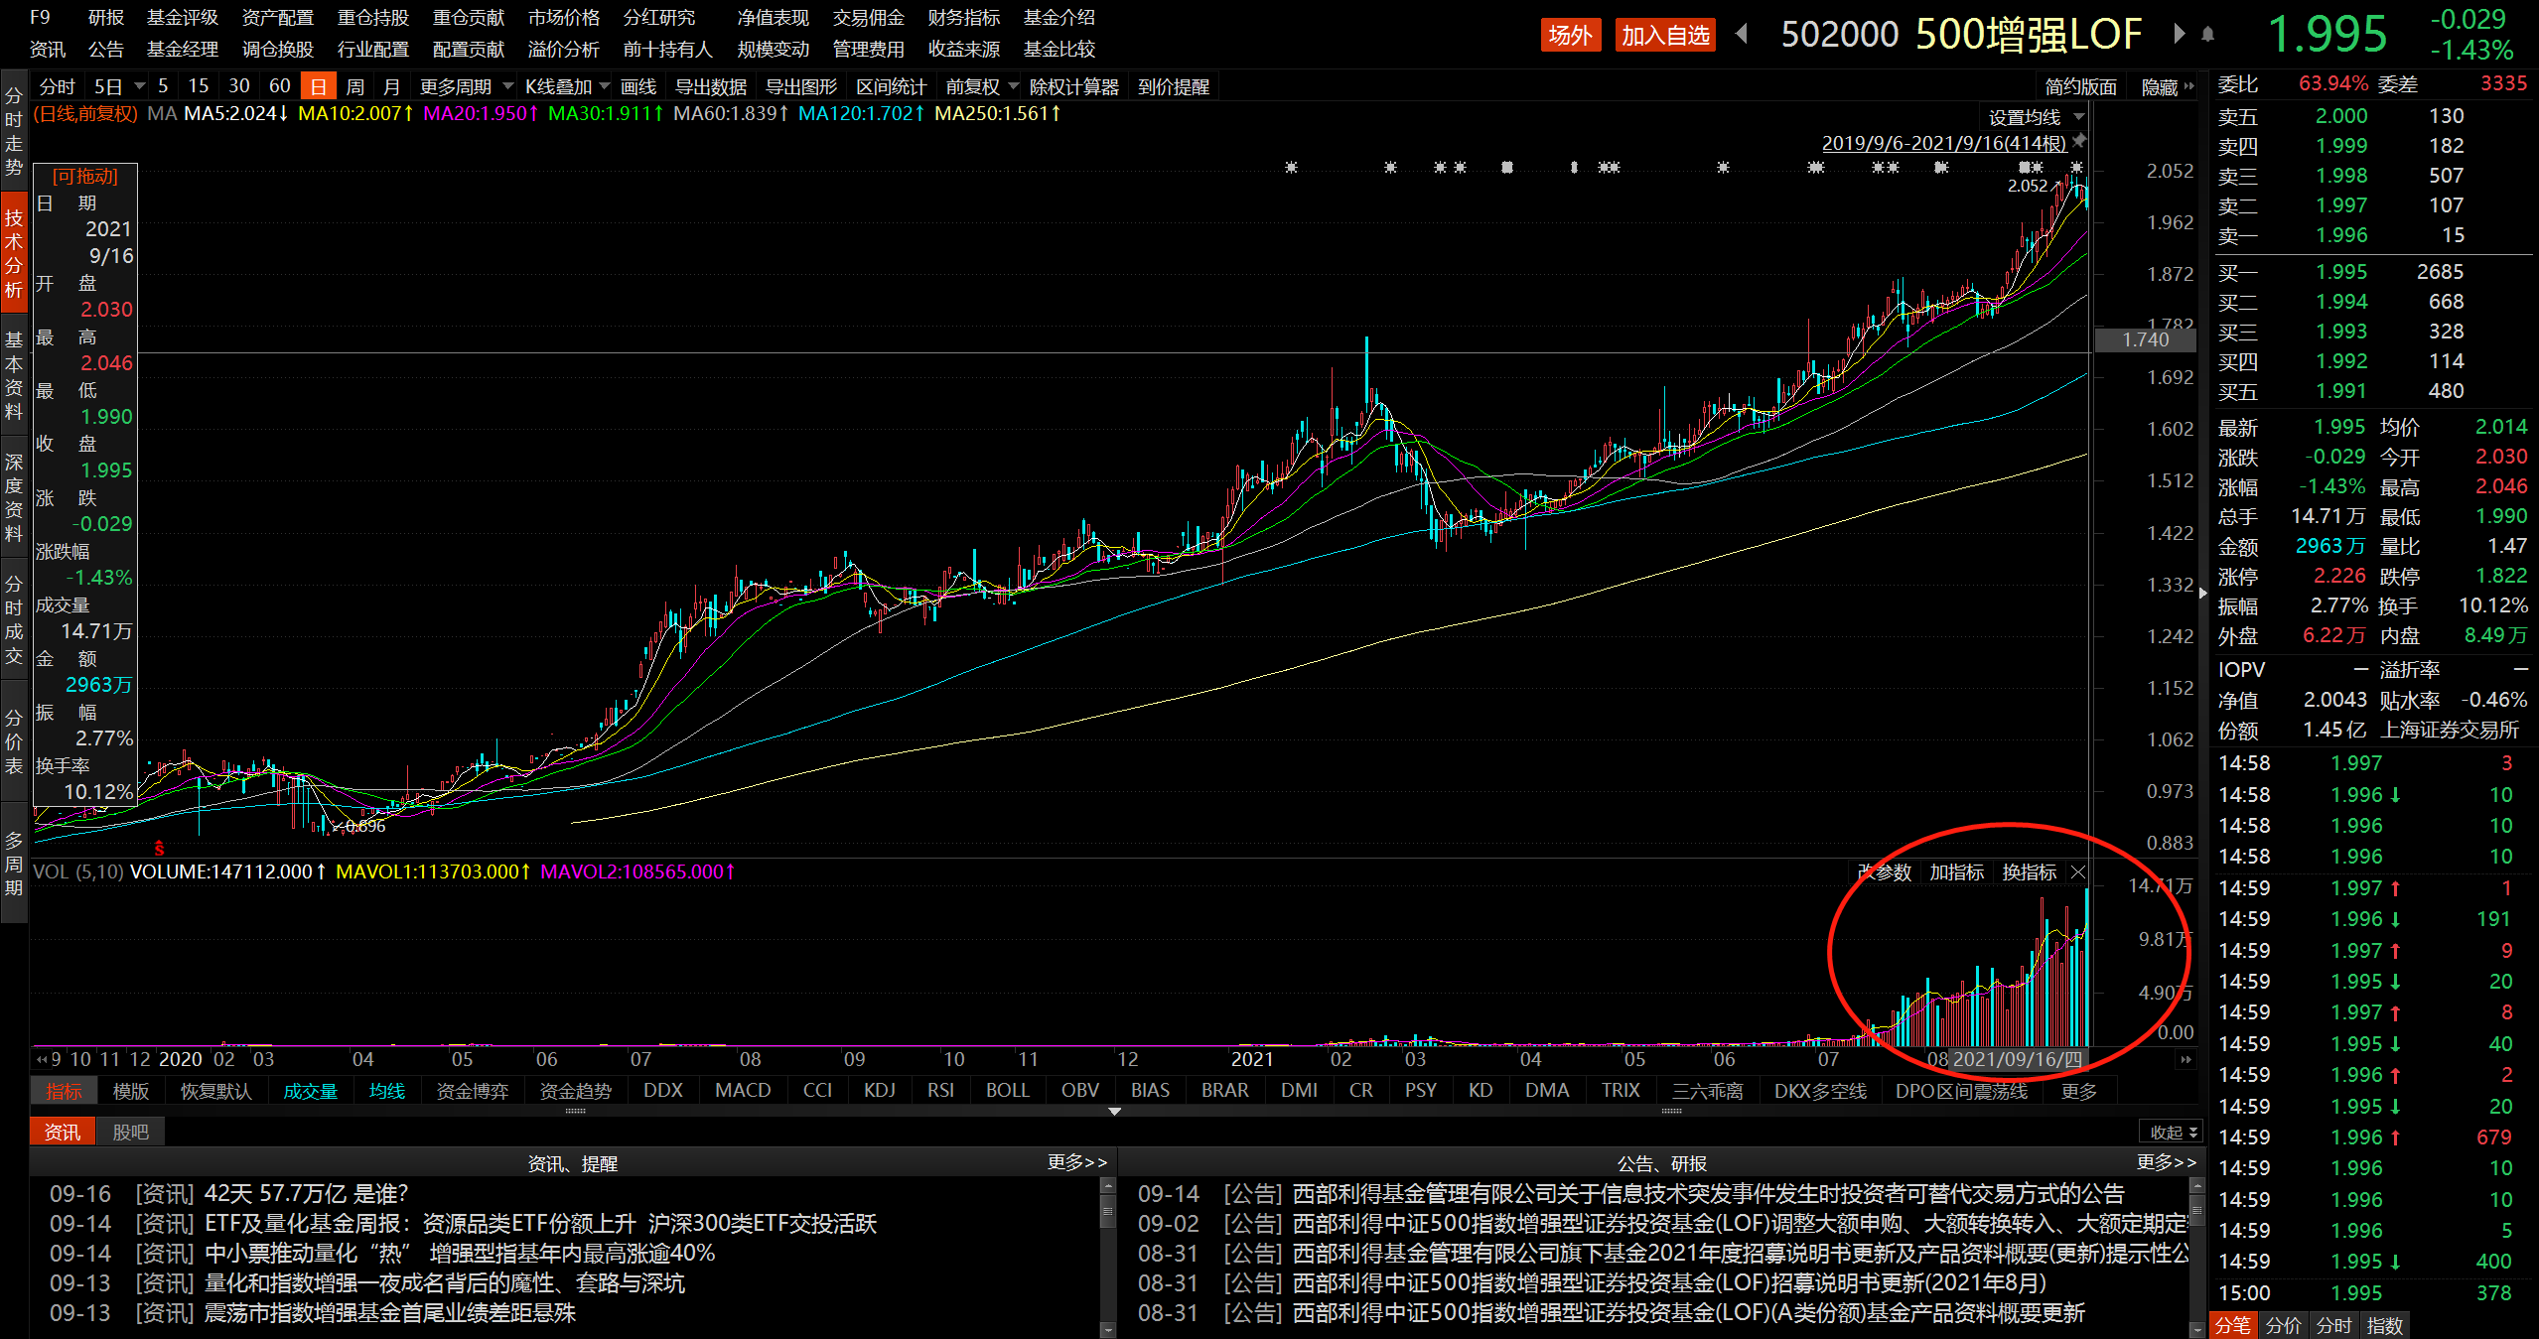The image size is (2539, 1339).
Task: Click the white triangle panel divider handle
Action: click(1115, 1112)
